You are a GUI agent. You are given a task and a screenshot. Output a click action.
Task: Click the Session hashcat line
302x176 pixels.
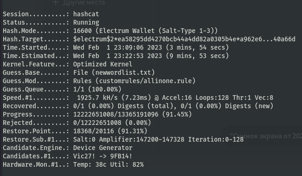pyautogui.click(x=51, y=14)
